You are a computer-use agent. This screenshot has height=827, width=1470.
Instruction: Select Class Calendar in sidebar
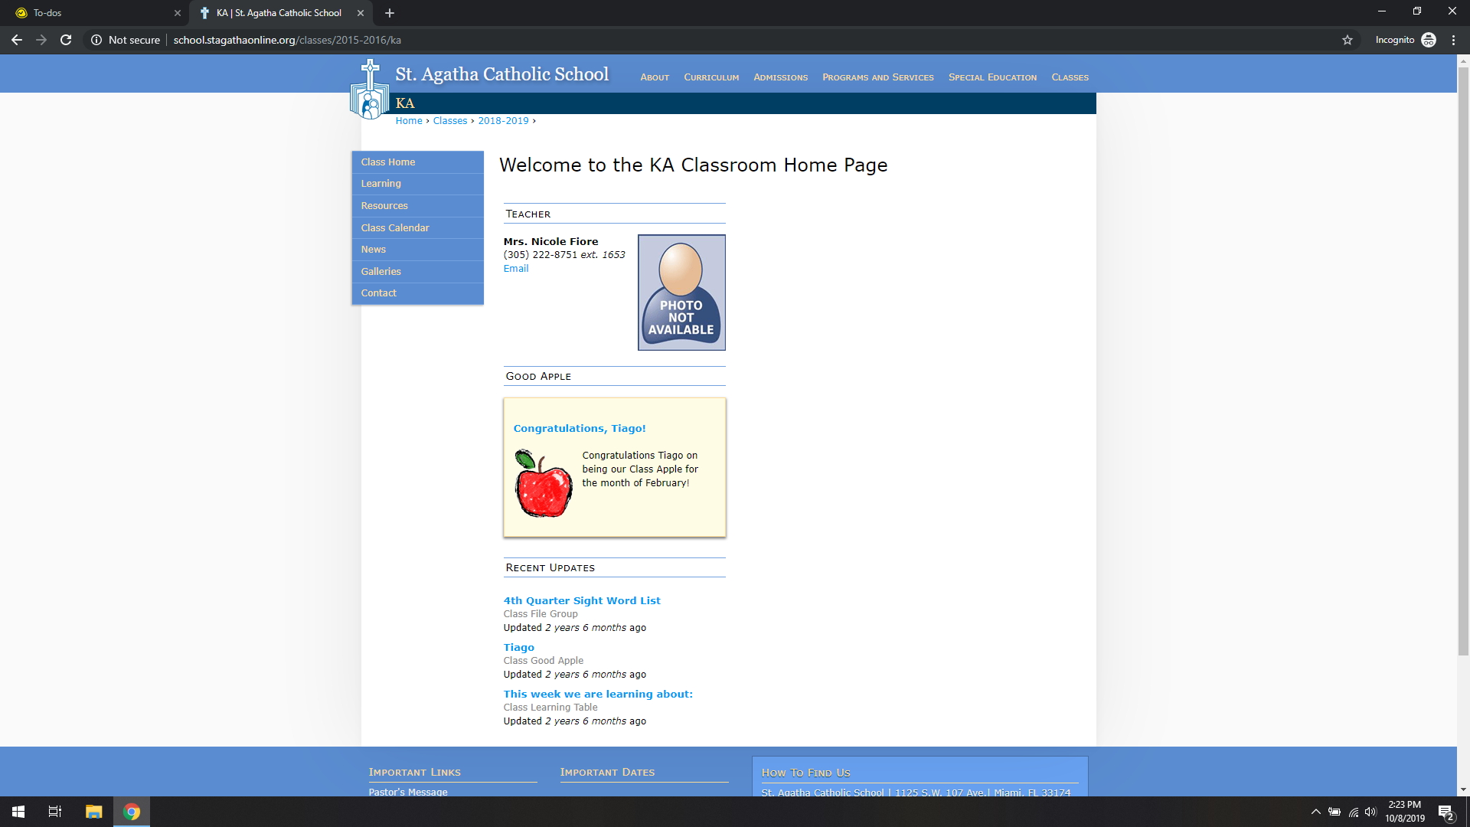395,228
